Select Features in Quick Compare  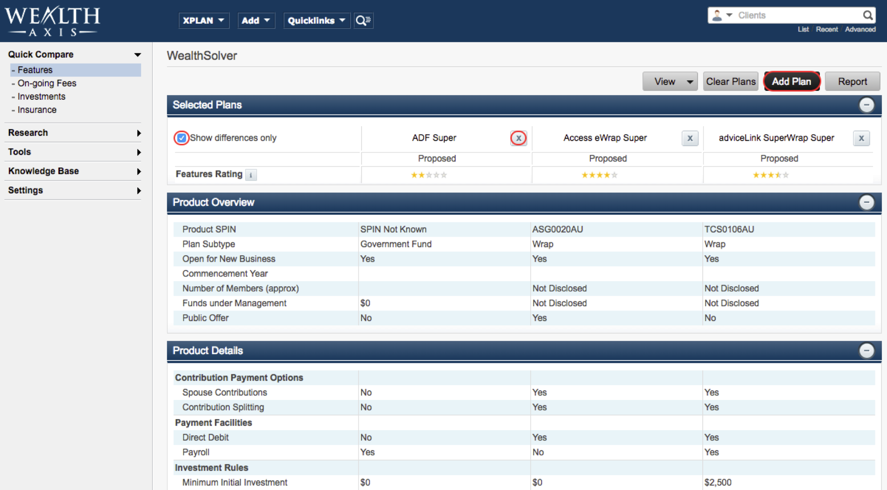(x=75, y=70)
